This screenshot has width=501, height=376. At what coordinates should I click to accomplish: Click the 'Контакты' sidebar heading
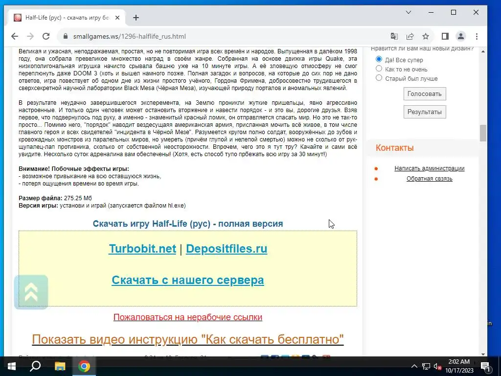pos(395,148)
